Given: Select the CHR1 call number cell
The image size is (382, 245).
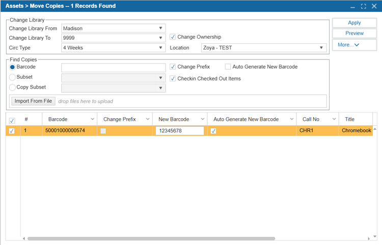Looking at the screenshot, I should click(317, 131).
